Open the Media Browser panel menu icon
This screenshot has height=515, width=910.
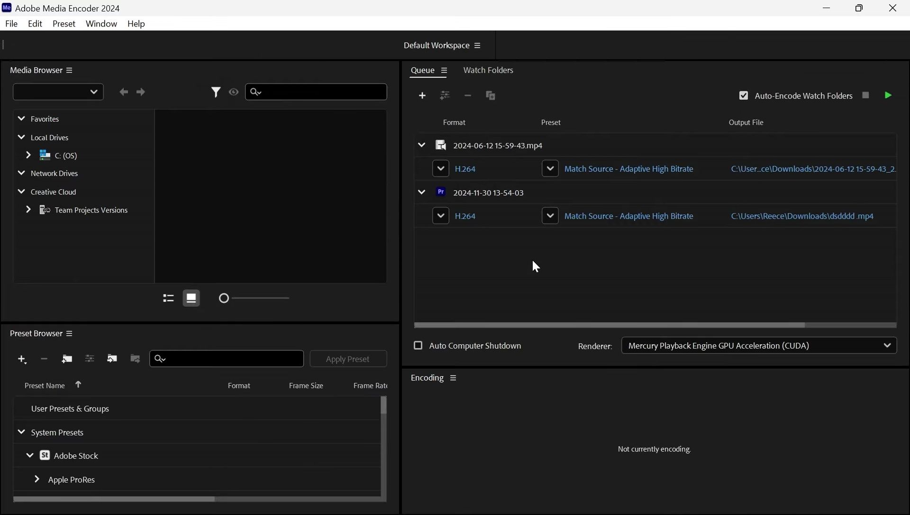69,70
